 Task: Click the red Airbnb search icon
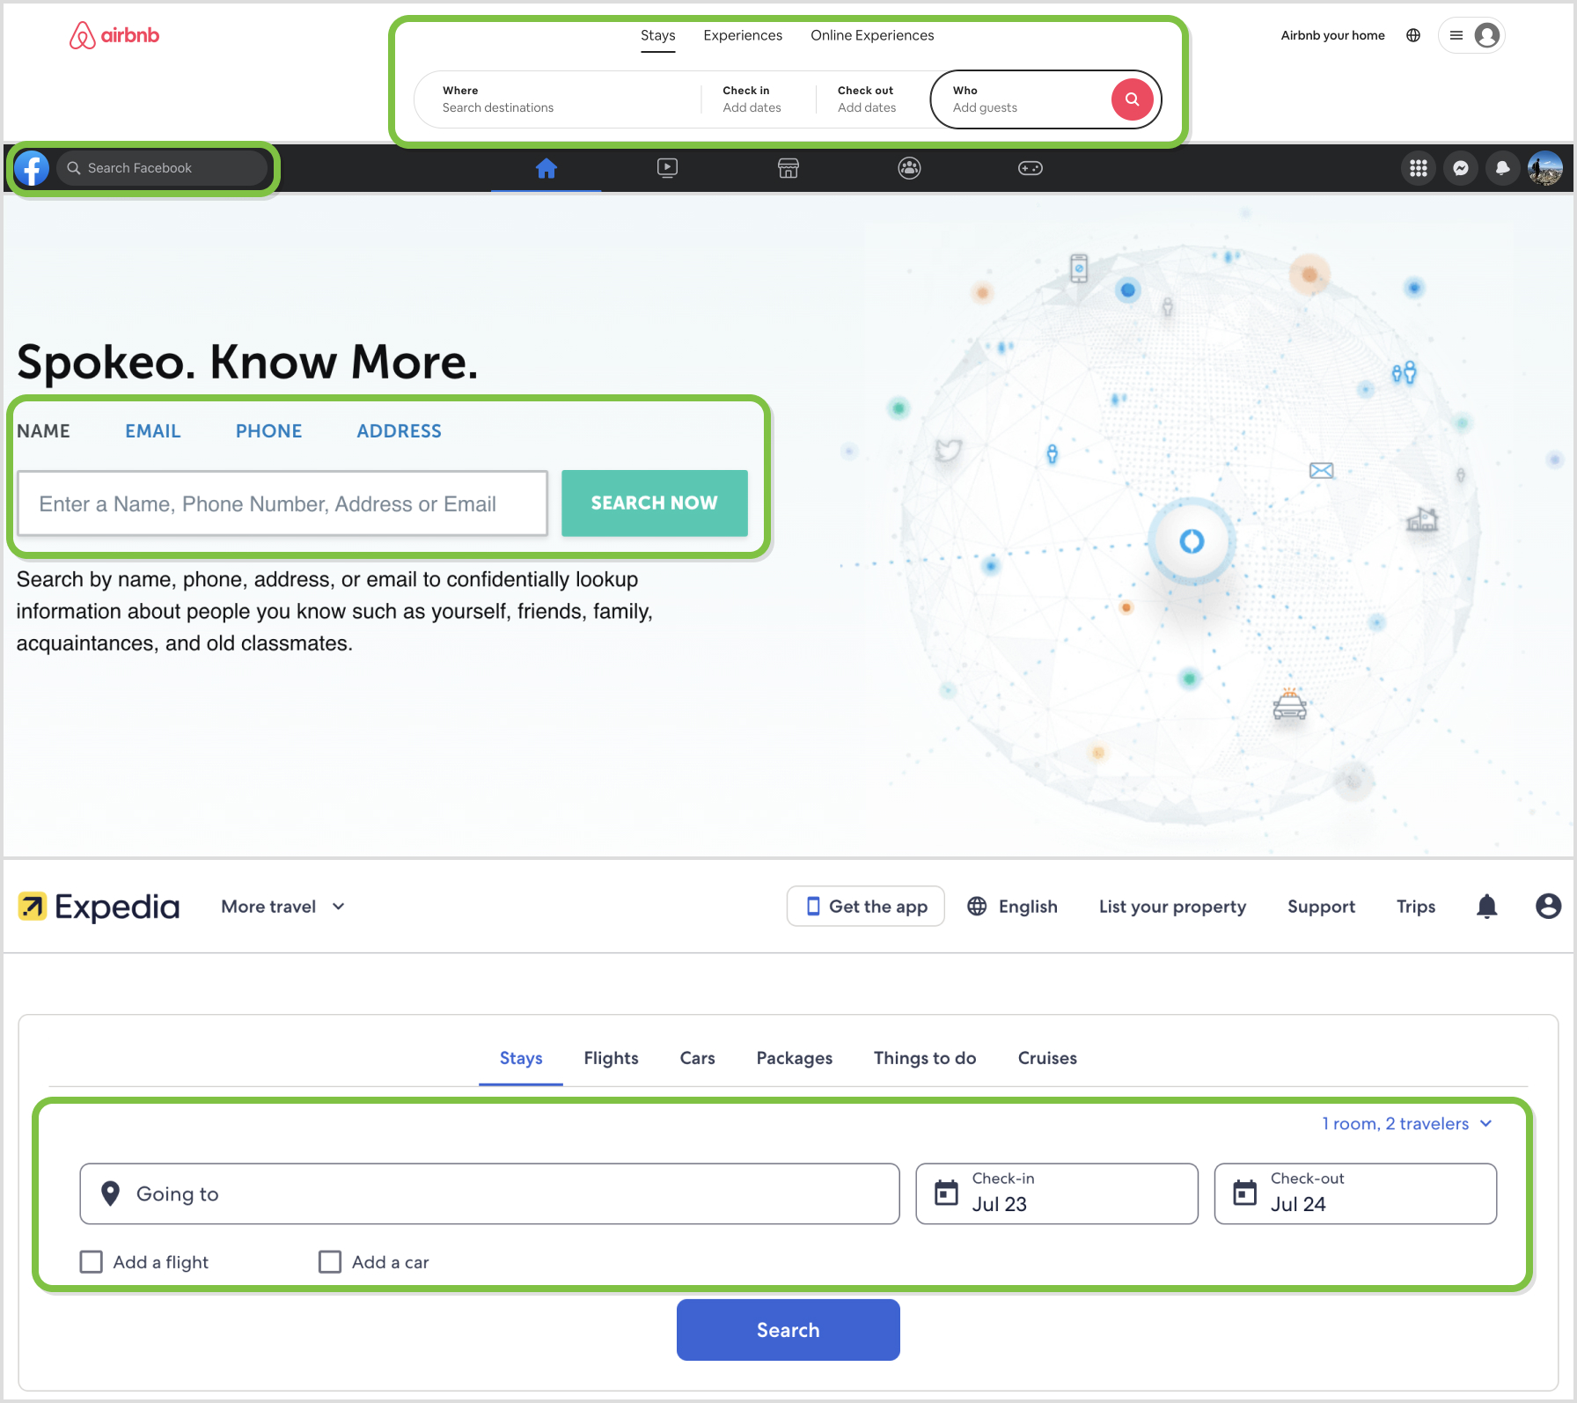pos(1132,99)
